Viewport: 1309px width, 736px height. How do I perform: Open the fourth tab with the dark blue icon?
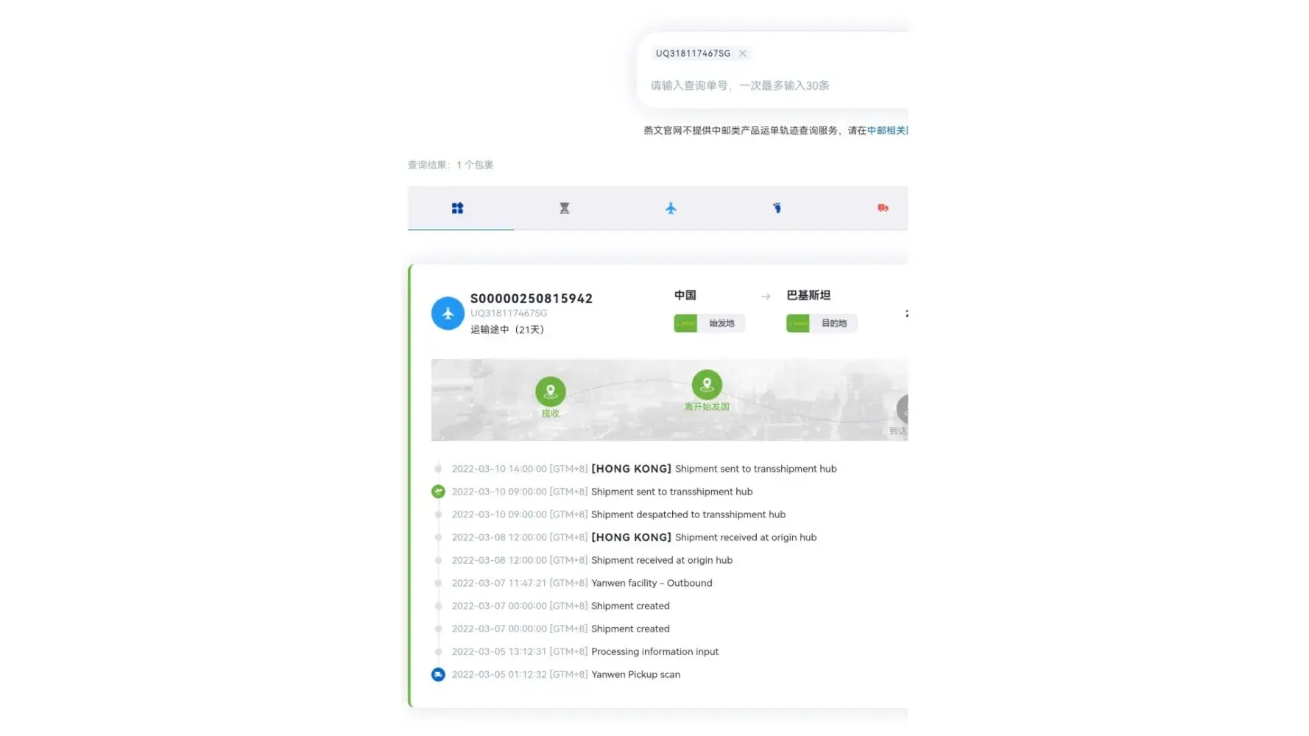[x=777, y=208]
